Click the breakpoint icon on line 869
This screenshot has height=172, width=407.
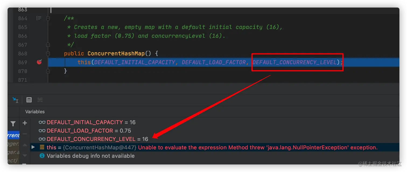[x=39, y=62]
